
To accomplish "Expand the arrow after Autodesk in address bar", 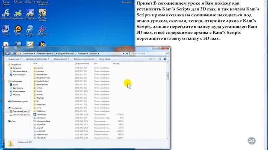I will point(88,54).
